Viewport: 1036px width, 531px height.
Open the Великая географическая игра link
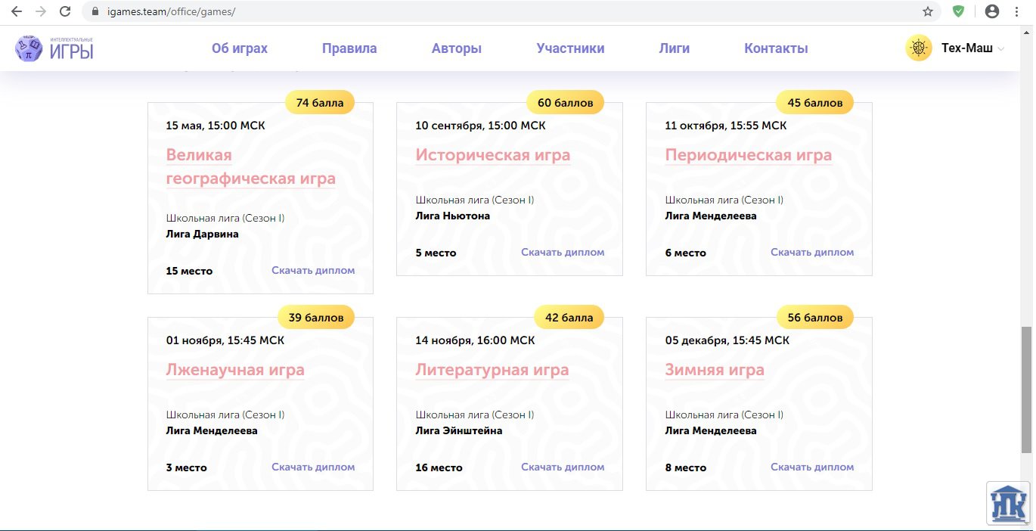pos(250,166)
